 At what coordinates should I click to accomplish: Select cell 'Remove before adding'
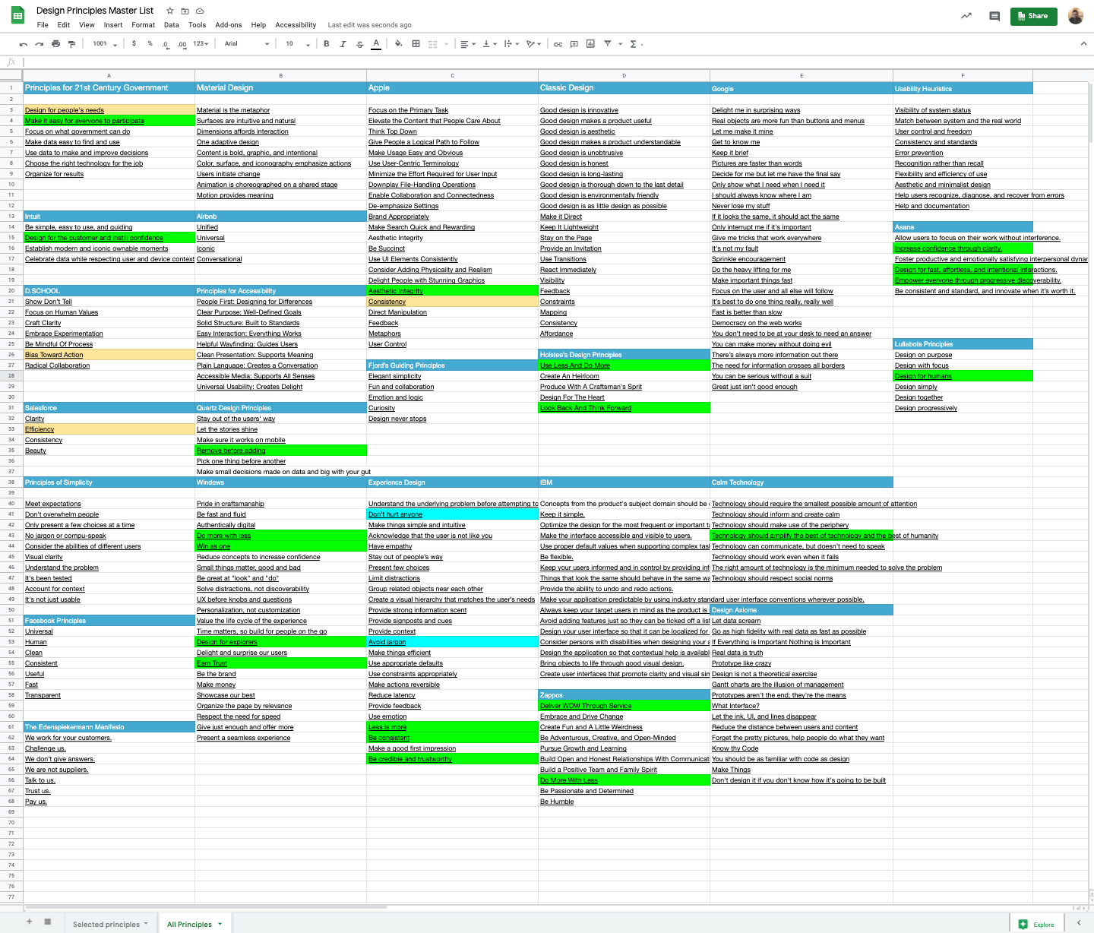point(281,451)
